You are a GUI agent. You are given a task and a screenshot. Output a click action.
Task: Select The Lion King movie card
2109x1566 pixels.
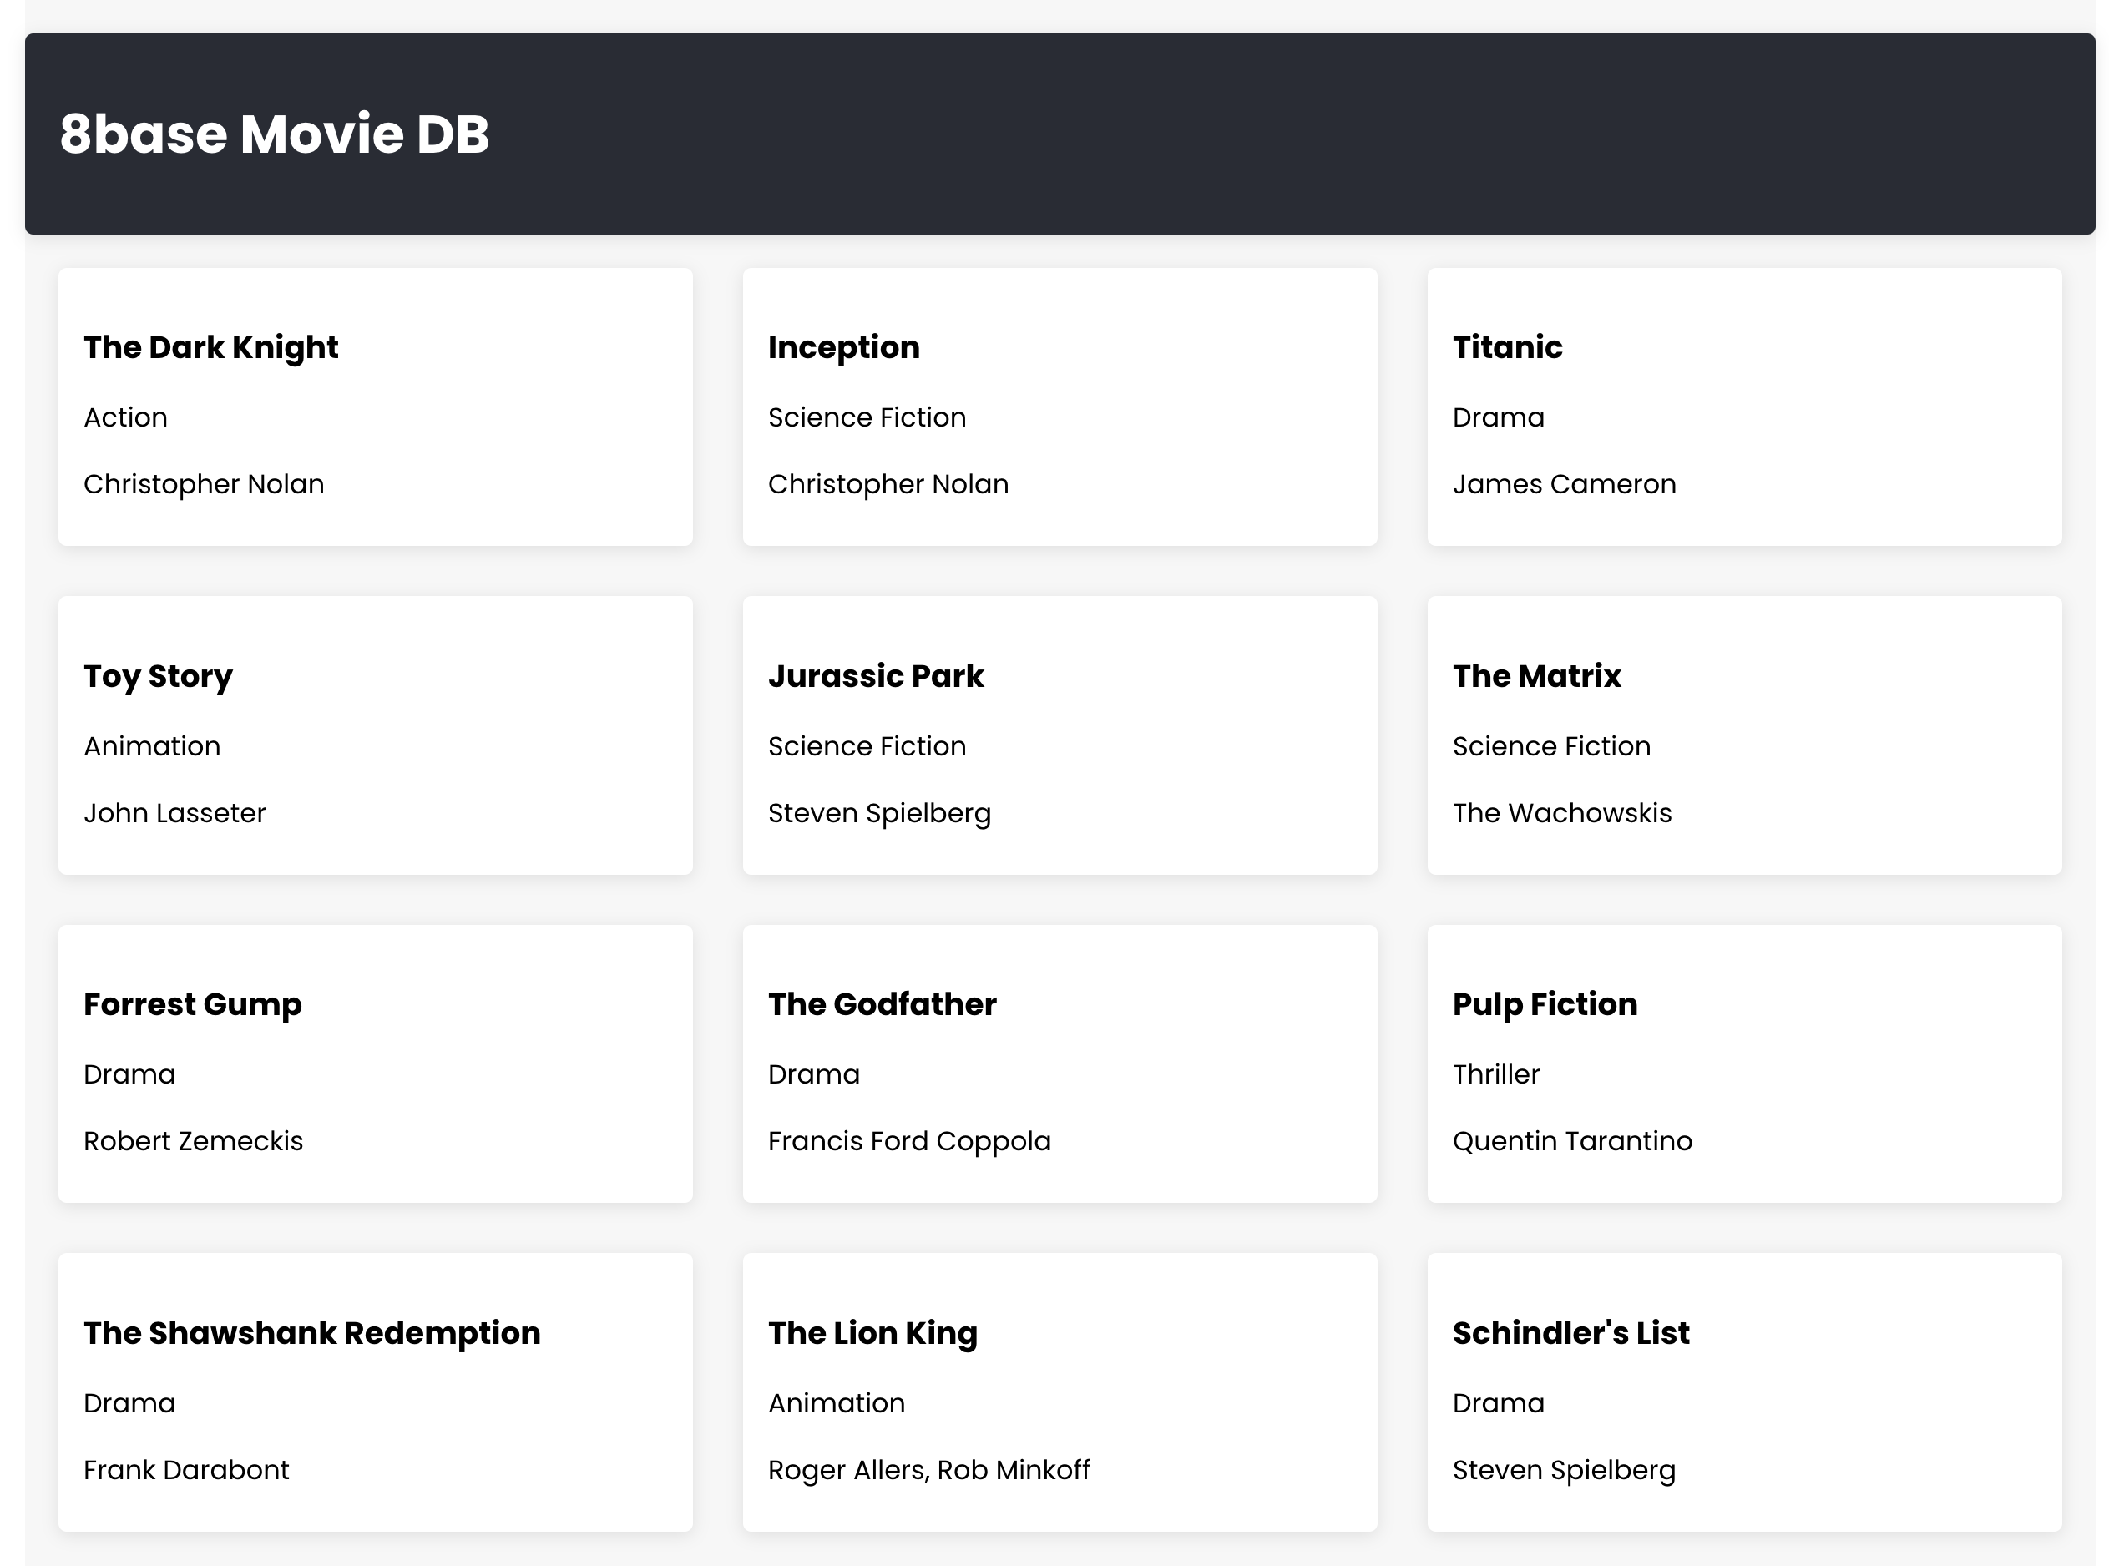click(1059, 1392)
